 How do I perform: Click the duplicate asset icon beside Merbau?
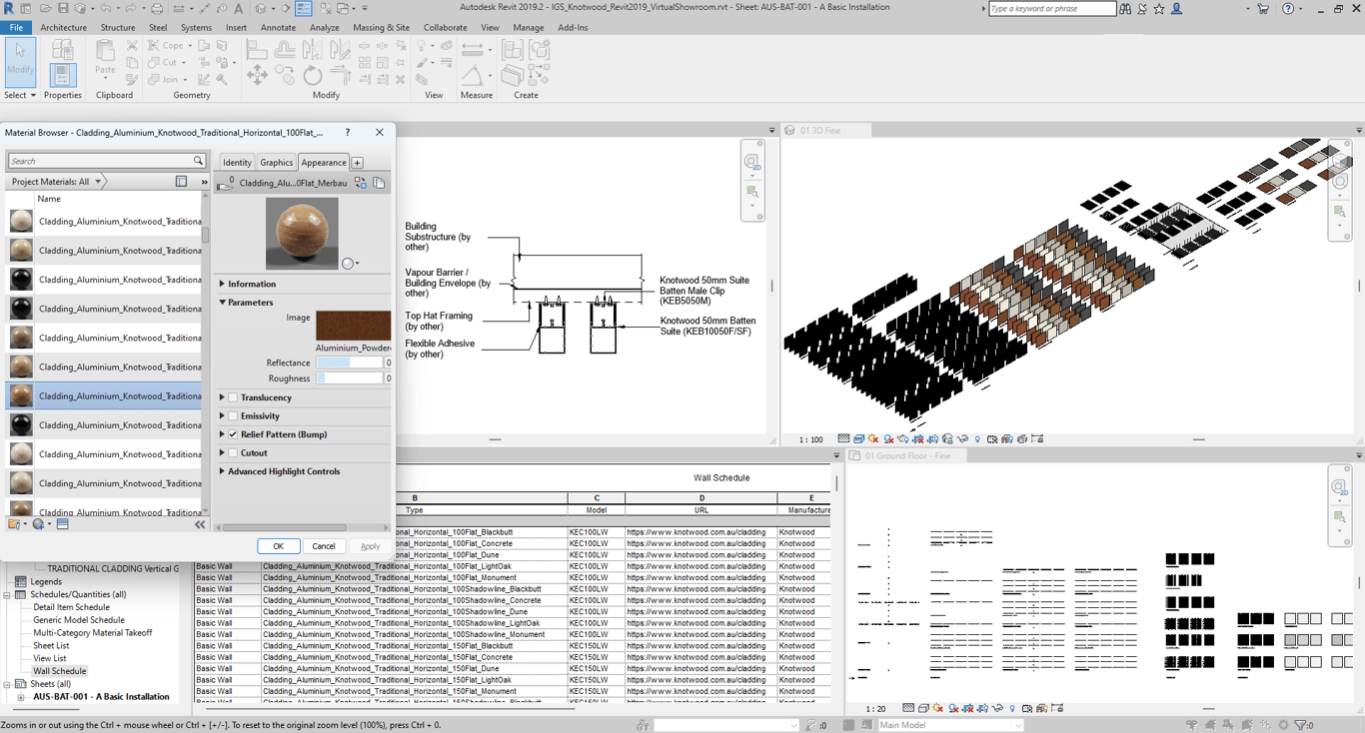(379, 184)
